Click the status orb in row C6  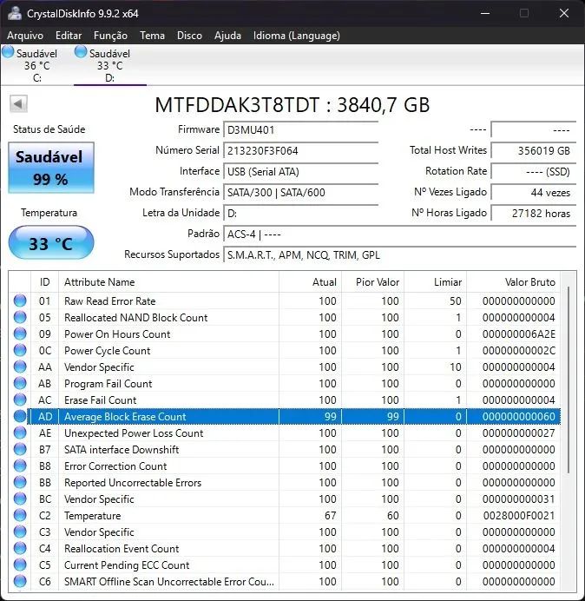point(20,581)
